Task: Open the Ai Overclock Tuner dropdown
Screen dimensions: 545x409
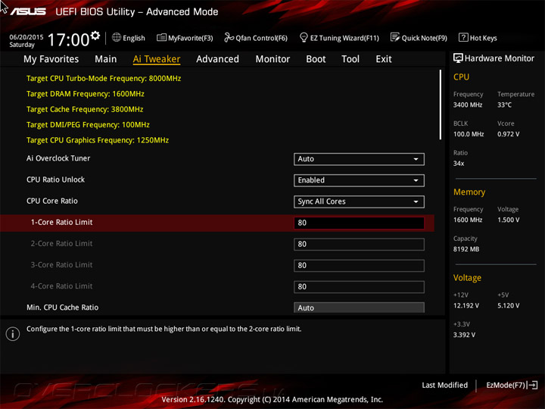Action: point(359,159)
